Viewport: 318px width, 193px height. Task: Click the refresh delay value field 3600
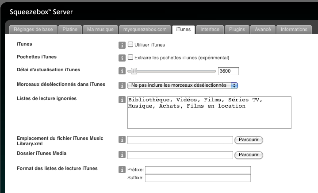[228, 71]
